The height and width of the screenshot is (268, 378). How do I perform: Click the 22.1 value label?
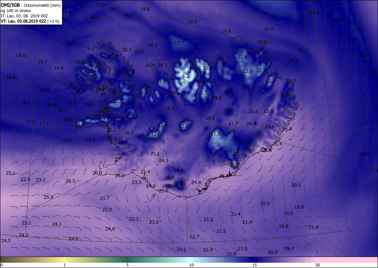pos(134,219)
